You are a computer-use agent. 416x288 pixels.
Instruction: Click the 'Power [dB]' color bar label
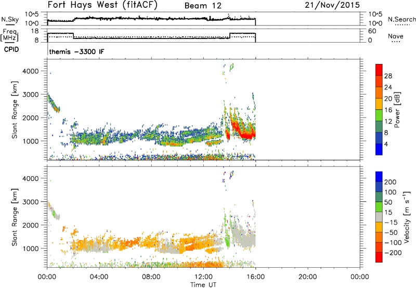pos(397,110)
